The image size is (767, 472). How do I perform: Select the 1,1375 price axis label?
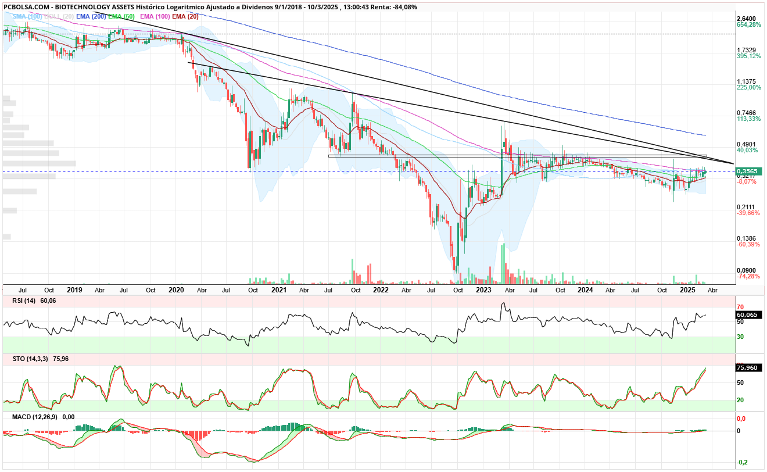click(746, 81)
